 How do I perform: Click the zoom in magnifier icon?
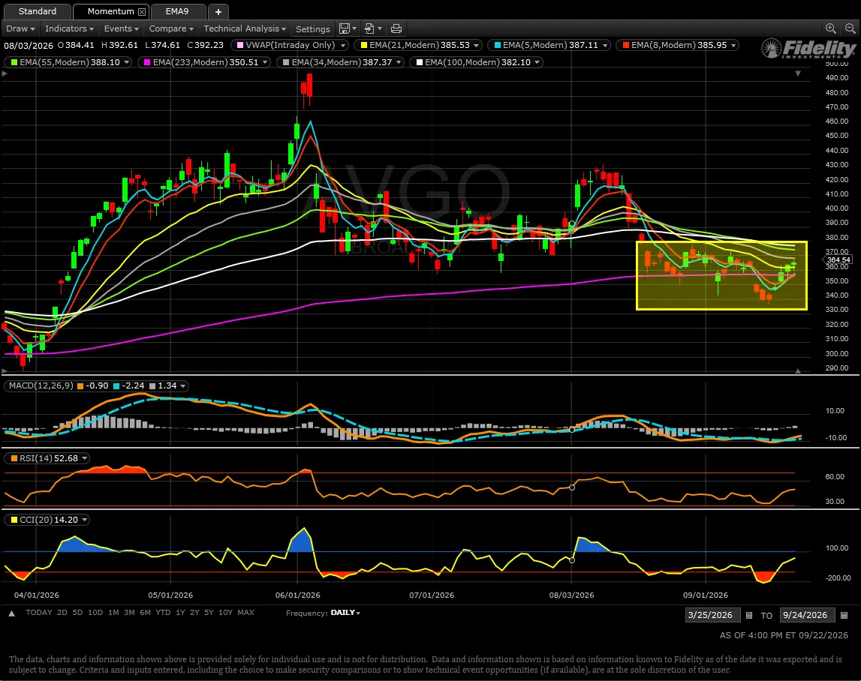(x=831, y=28)
